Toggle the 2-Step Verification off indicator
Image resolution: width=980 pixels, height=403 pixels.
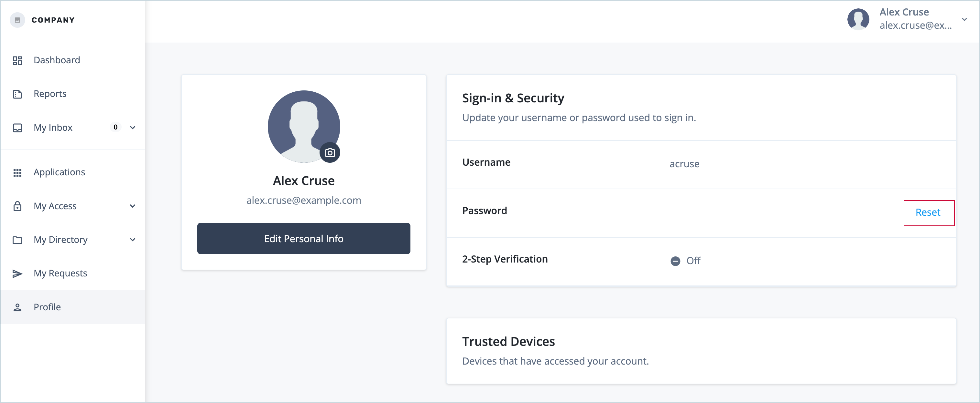click(676, 261)
